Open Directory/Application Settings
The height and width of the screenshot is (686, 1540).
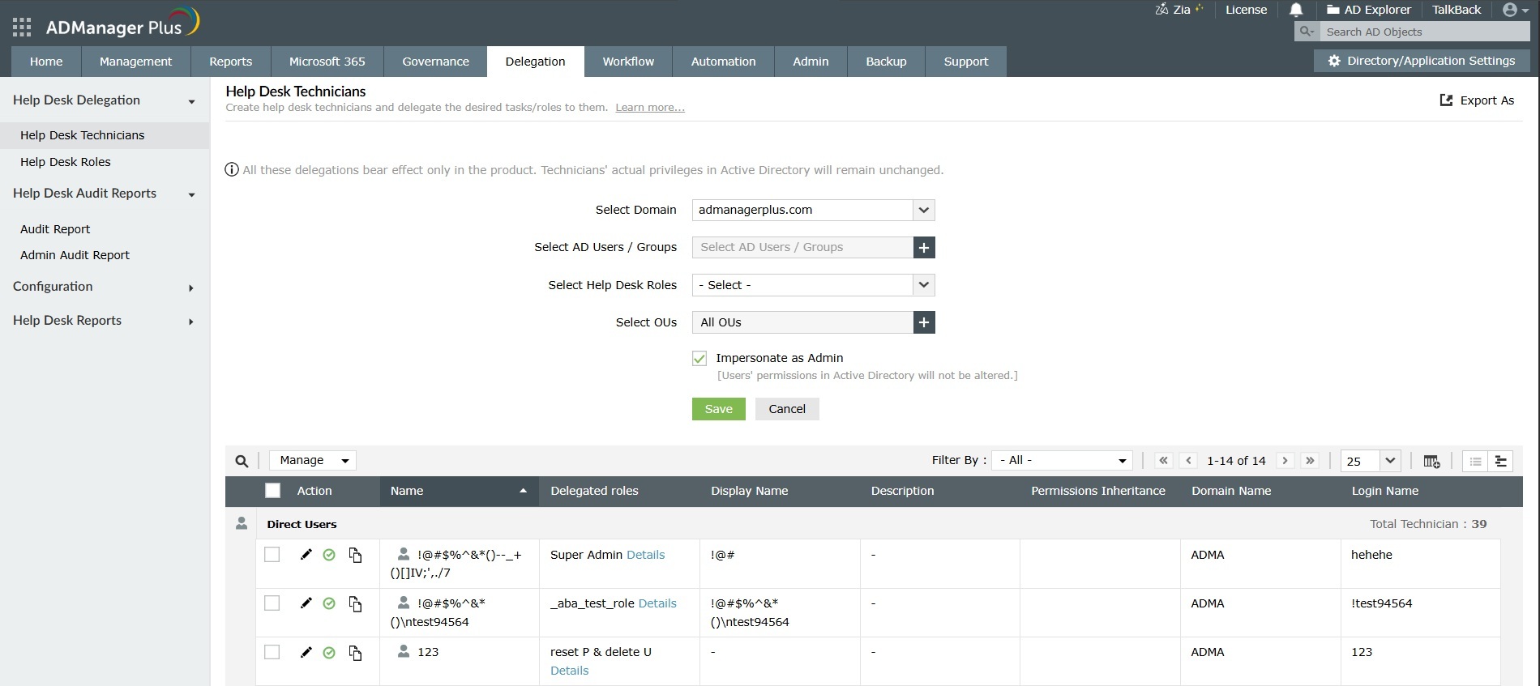1422,61
